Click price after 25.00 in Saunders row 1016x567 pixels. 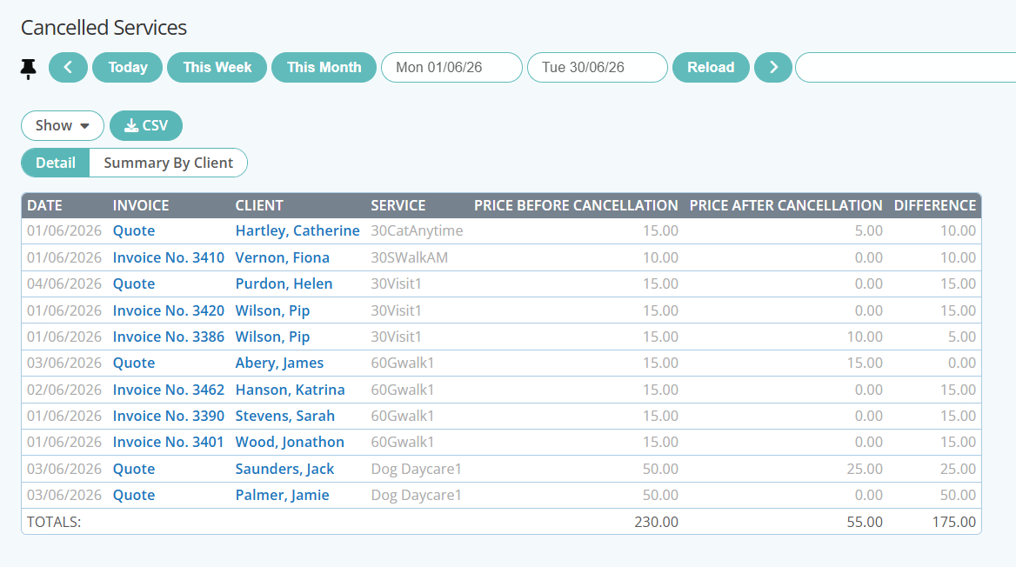pos(865,469)
